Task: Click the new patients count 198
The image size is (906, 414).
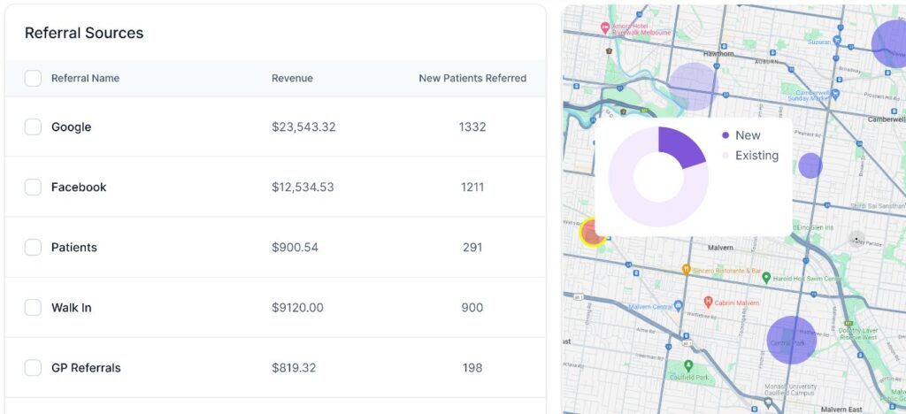Action: click(x=472, y=368)
